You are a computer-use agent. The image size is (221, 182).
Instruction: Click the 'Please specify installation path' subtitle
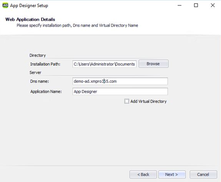point(77,25)
